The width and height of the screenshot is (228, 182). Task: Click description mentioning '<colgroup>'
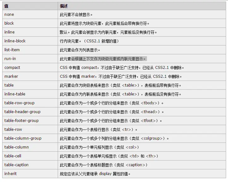coord(114,138)
